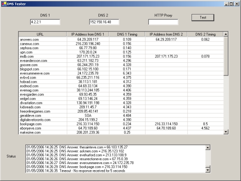
Task: Click the Test button
Action: click(x=203, y=18)
